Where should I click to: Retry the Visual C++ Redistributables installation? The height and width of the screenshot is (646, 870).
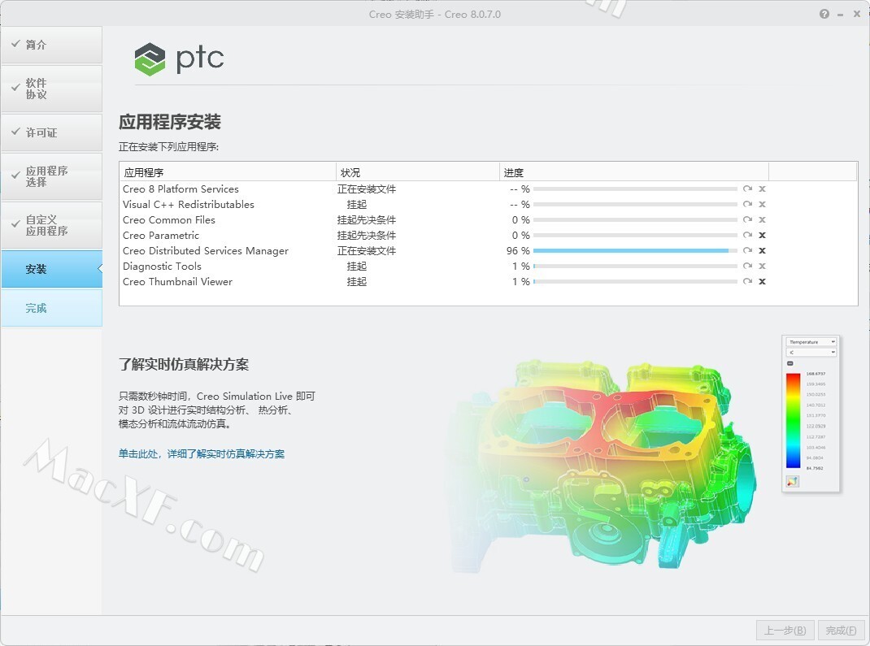(747, 205)
